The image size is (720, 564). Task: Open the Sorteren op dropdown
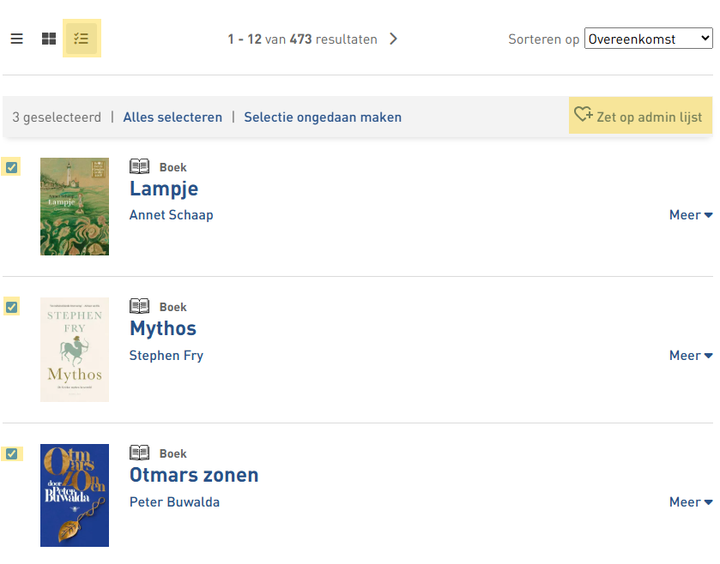click(648, 39)
